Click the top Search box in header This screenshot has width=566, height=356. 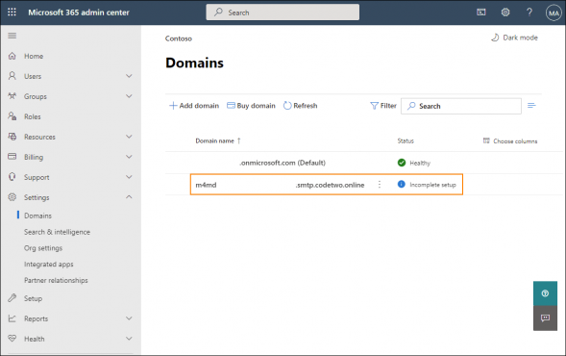pyautogui.click(x=283, y=13)
